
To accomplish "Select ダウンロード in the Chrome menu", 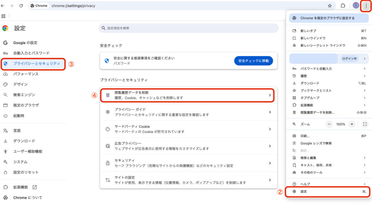I will click(329, 83).
